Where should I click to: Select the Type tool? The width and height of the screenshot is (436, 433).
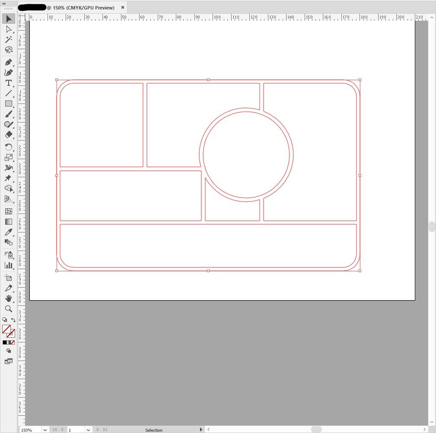pyautogui.click(x=9, y=83)
